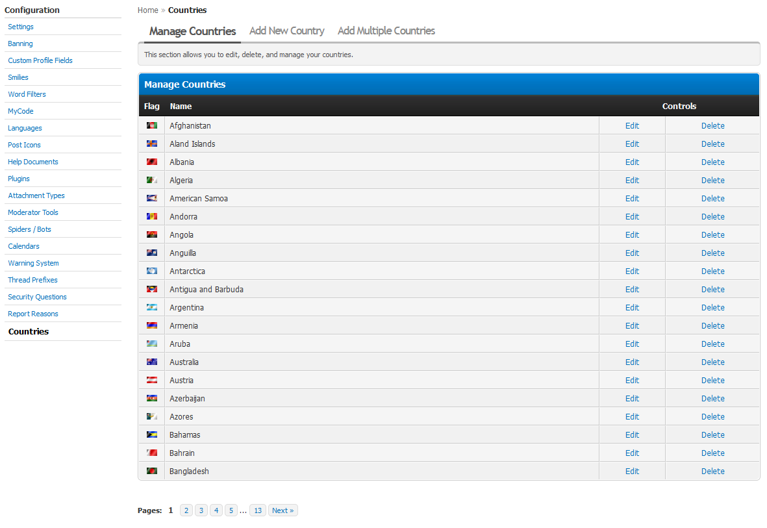The image size is (767, 528).
Task: Click the Australia flag icon
Action: tap(151, 362)
